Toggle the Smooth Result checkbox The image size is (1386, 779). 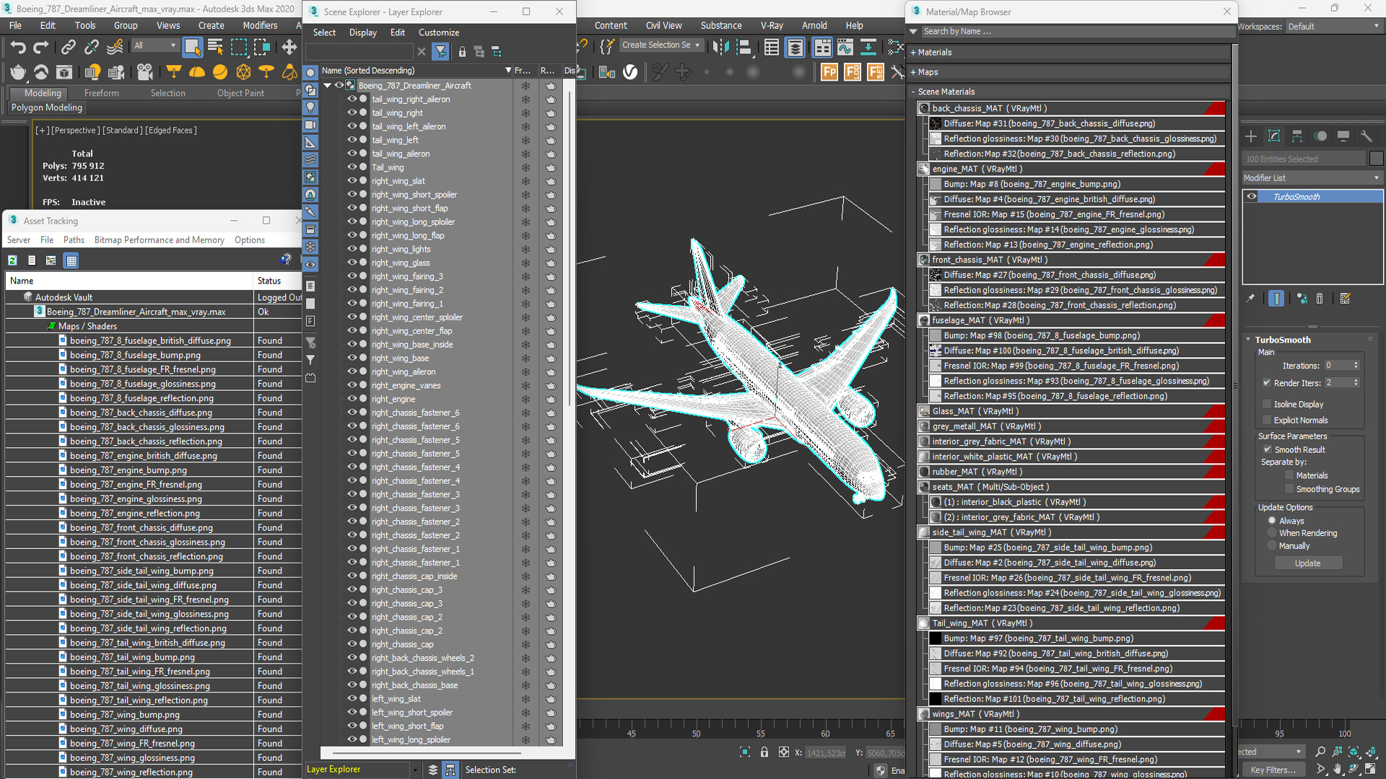1267,449
